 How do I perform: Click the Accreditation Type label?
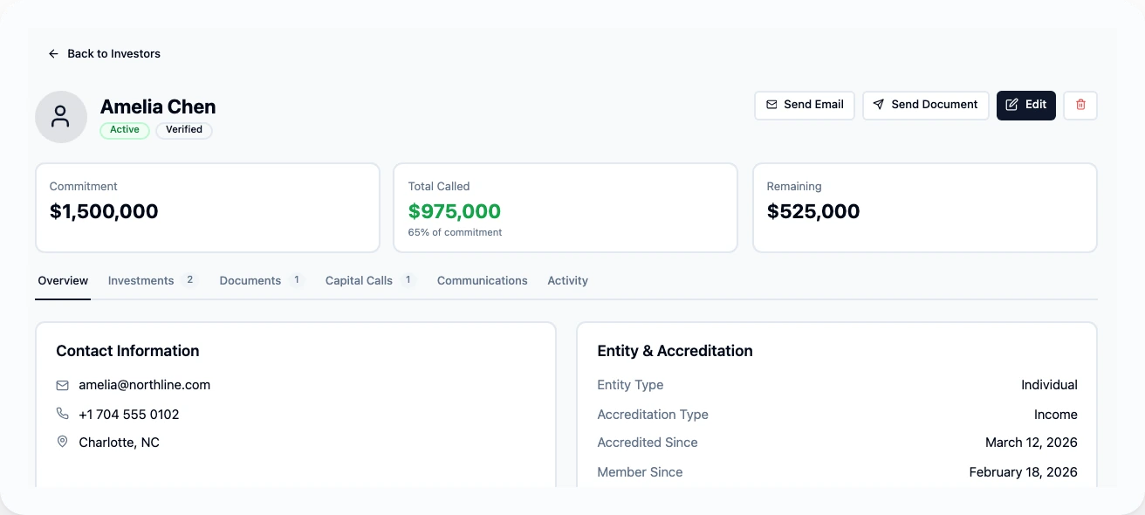[653, 415]
